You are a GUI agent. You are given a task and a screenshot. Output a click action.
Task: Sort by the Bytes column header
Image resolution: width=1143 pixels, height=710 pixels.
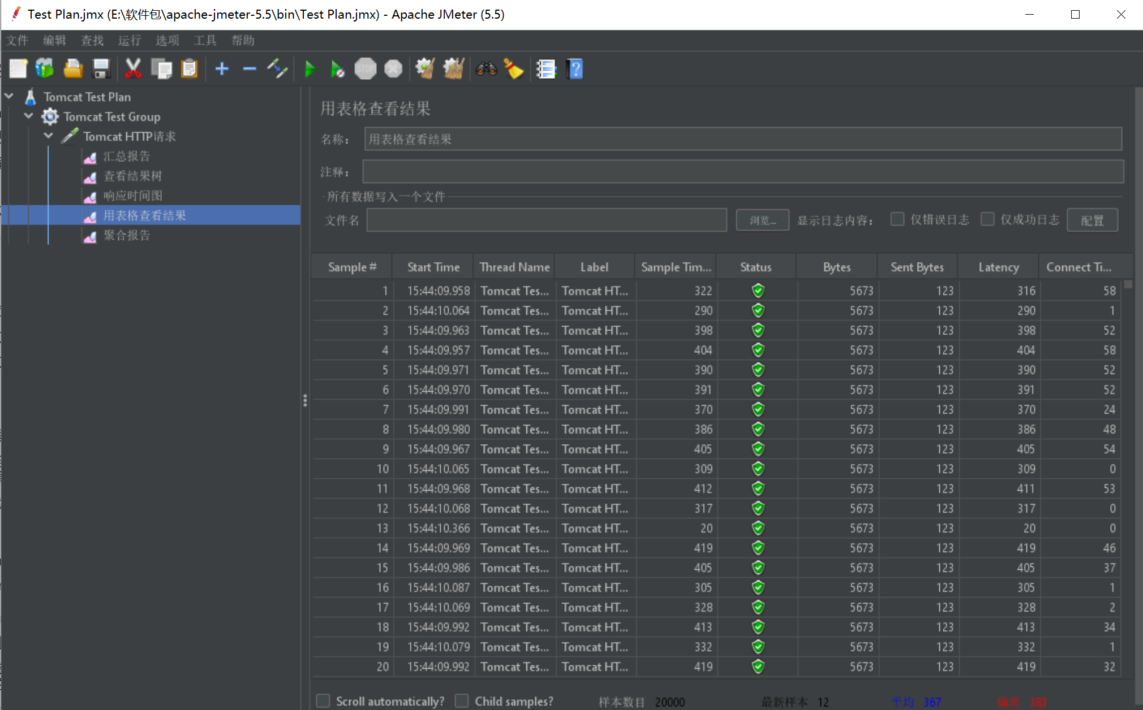pyautogui.click(x=836, y=267)
